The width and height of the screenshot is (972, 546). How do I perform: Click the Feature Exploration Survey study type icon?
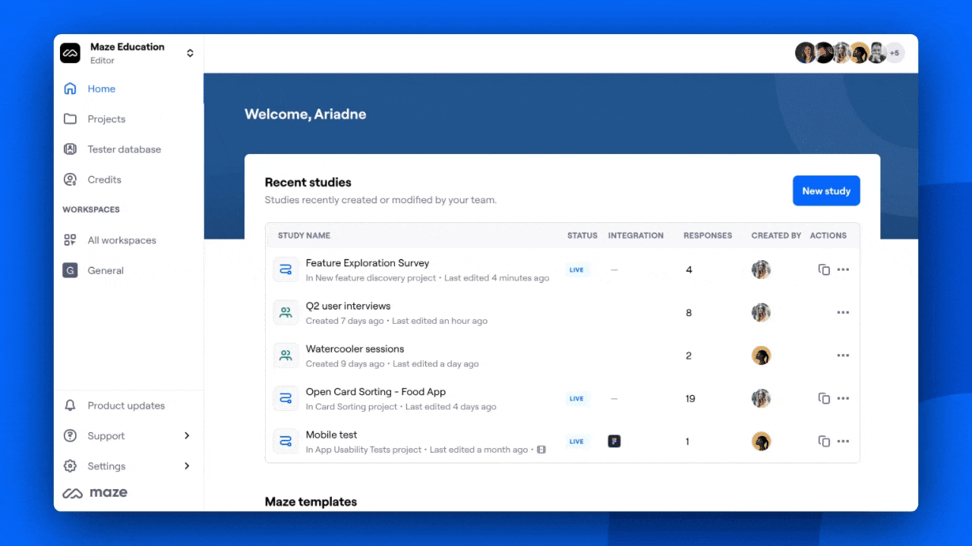click(286, 270)
